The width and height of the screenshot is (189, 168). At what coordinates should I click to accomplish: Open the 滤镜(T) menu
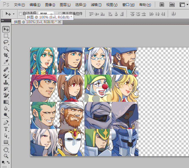tap(96, 5)
